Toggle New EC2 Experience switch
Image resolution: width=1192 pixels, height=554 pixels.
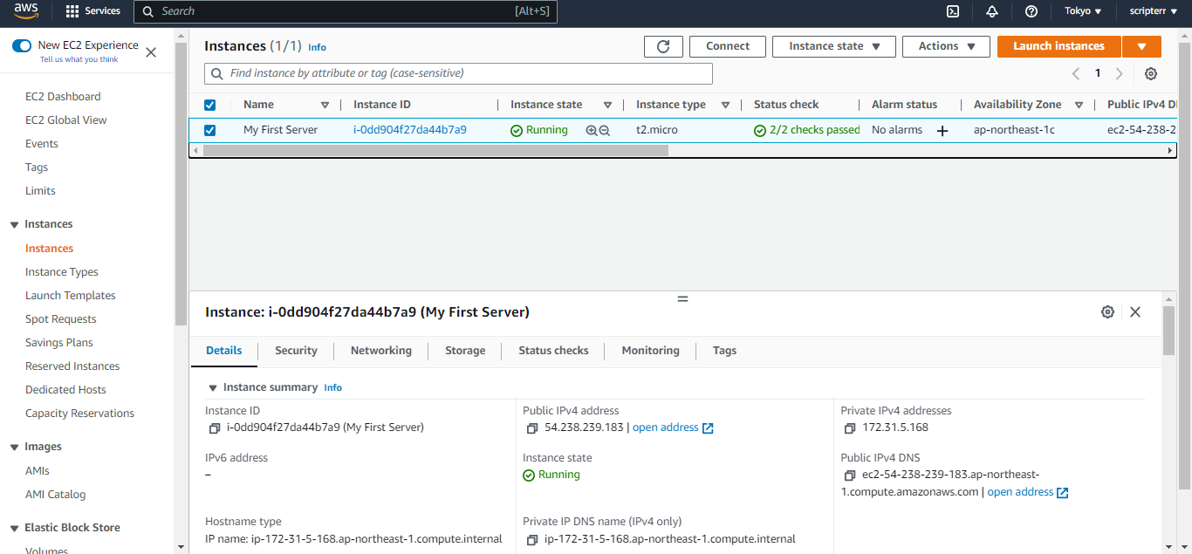(22, 45)
